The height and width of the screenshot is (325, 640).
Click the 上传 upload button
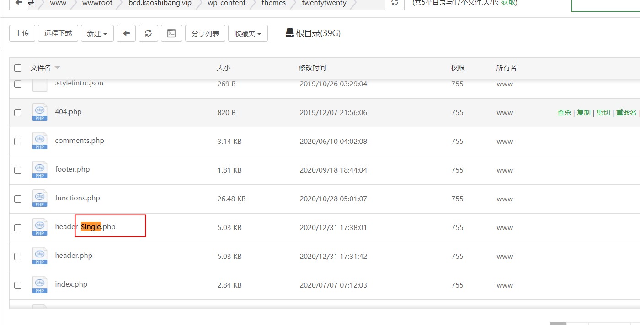point(22,33)
